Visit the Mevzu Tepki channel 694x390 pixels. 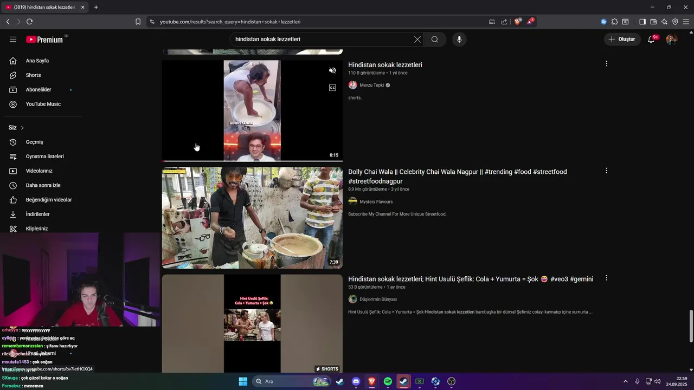click(371, 85)
